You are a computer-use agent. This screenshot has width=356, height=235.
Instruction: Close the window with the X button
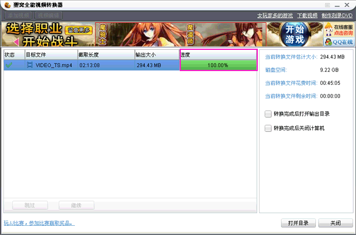(x=347, y=5)
